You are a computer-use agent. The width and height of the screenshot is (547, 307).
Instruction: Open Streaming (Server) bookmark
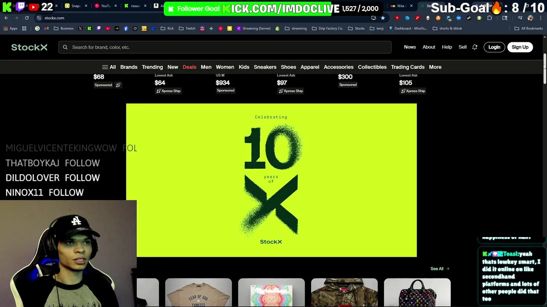(253, 29)
